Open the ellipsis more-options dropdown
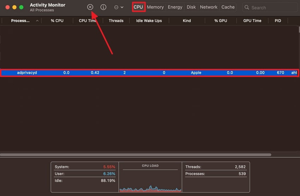The height and width of the screenshot is (196, 300). [119, 7]
